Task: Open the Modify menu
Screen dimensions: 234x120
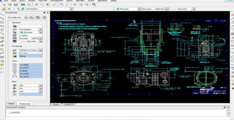Action: [x=80, y=1]
